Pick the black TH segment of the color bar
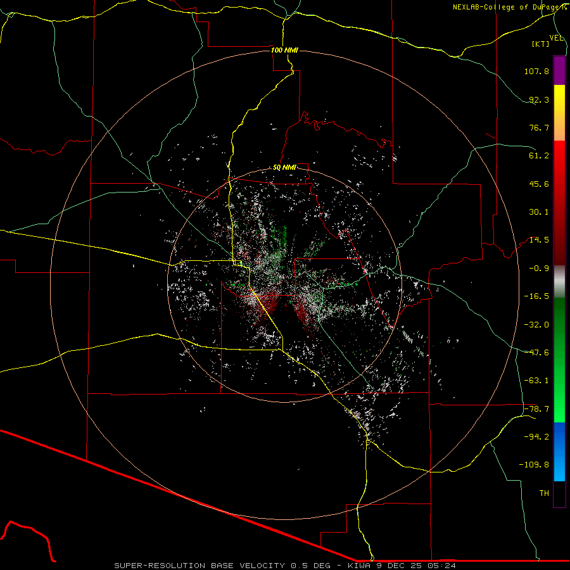 point(559,494)
